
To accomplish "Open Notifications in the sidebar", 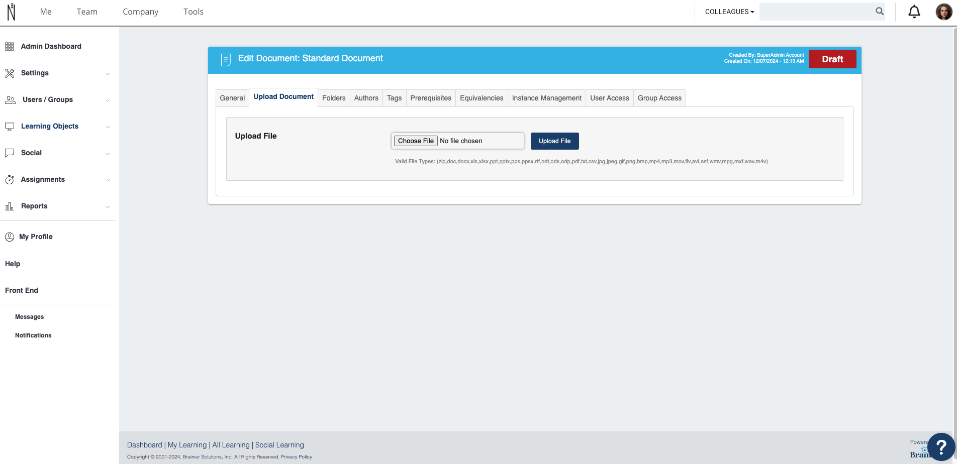I will tap(33, 335).
